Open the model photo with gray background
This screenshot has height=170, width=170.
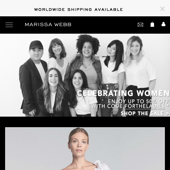pos(85,149)
